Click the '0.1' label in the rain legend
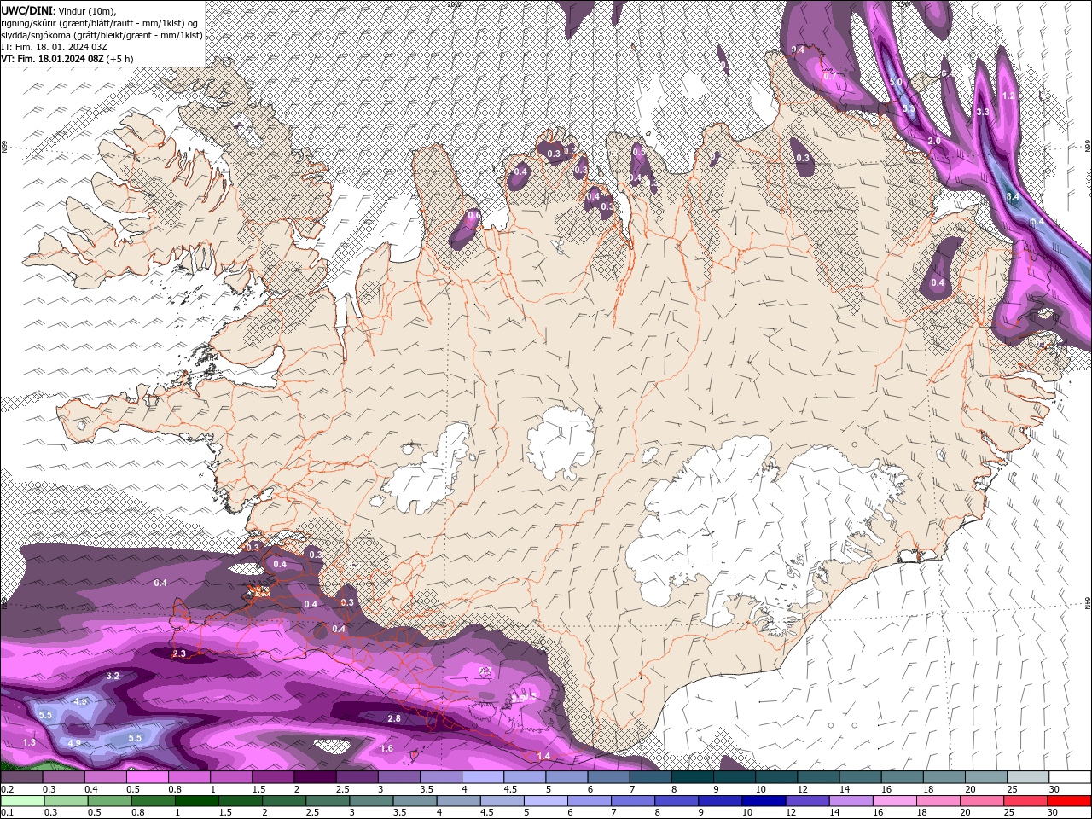 tap(6, 812)
